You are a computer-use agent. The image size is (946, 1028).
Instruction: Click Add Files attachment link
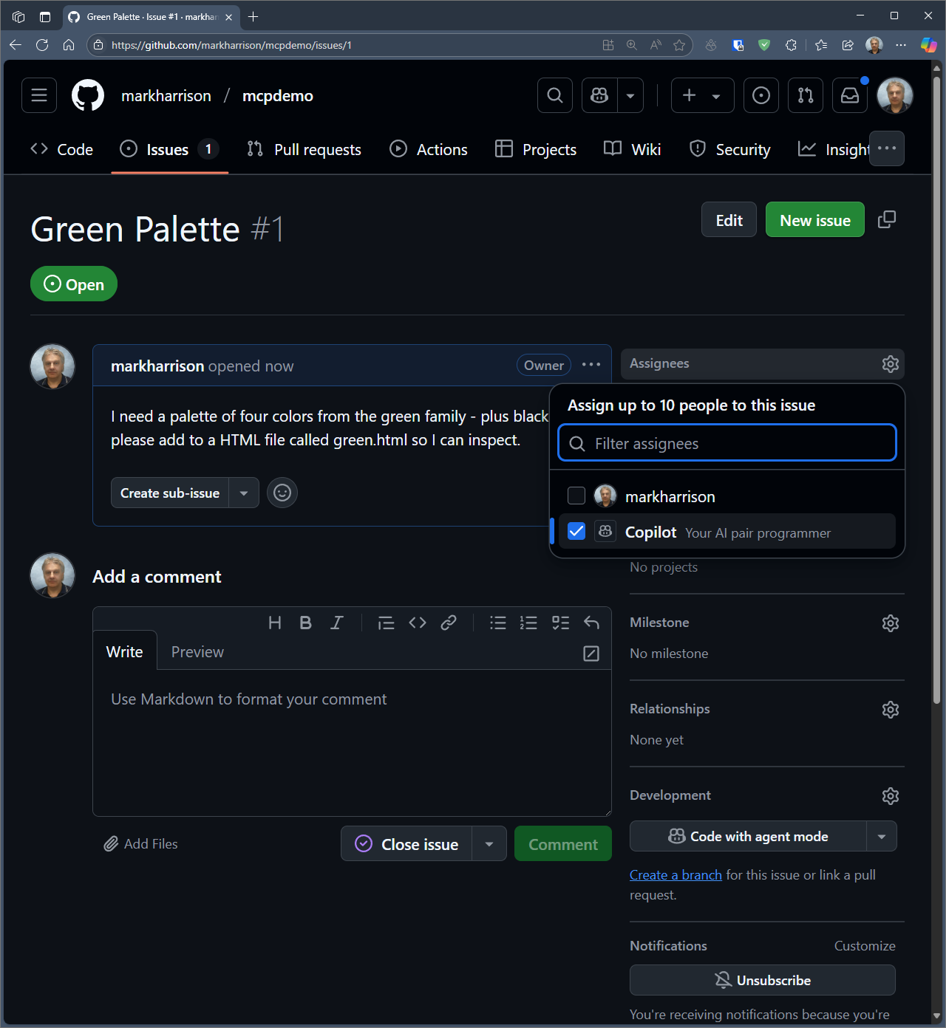coord(141,843)
